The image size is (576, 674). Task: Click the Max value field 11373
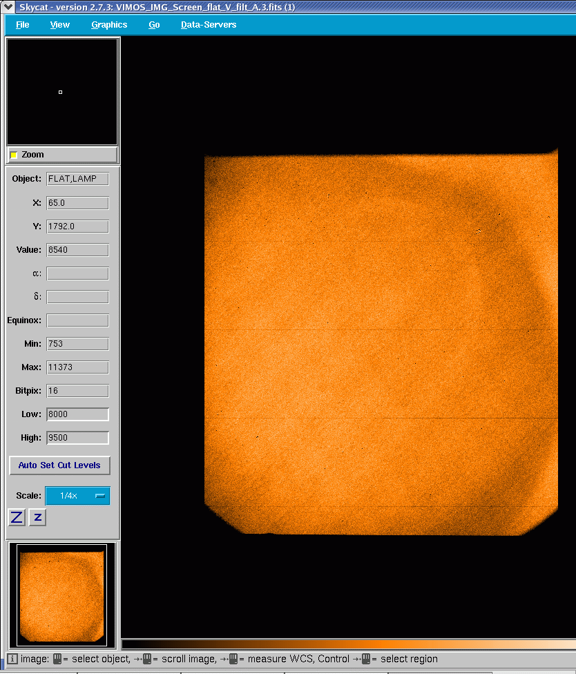[x=78, y=367]
